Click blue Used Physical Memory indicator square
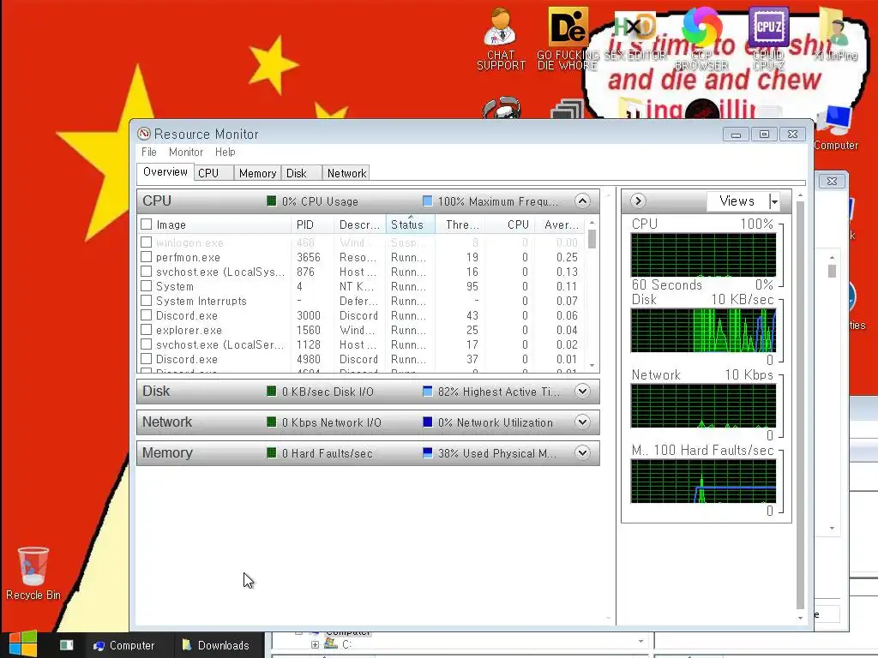Screen dimensions: 878x658 click(427, 452)
